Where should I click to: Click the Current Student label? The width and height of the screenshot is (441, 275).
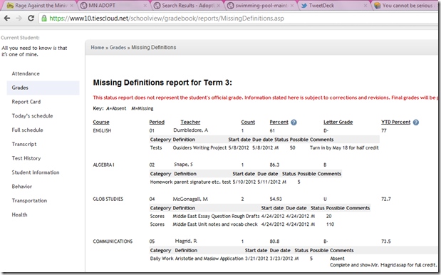[x=20, y=38]
